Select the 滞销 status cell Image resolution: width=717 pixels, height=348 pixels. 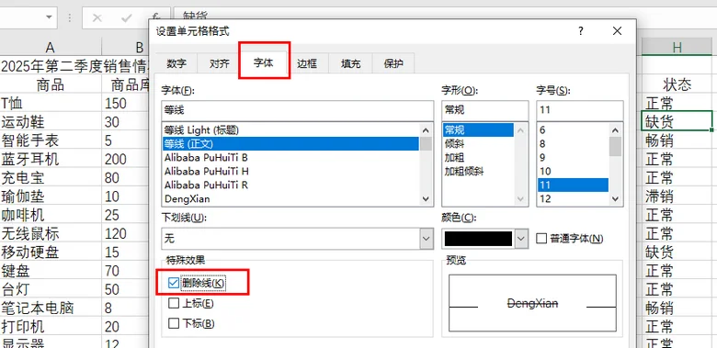[x=677, y=196]
